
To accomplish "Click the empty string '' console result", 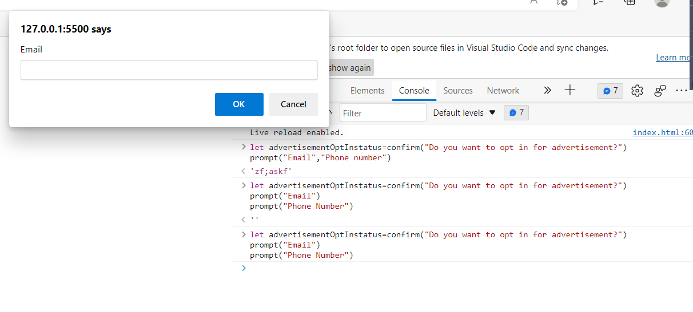I will click(x=254, y=220).
